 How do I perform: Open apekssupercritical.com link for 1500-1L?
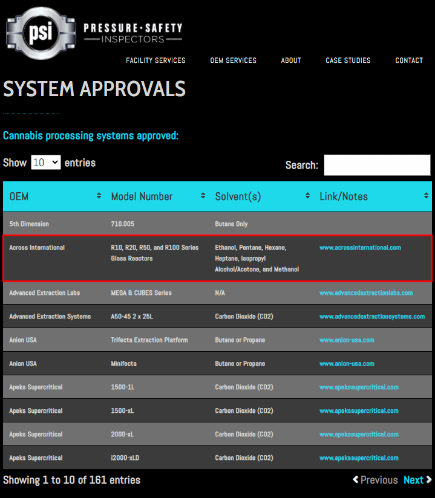pos(359,387)
